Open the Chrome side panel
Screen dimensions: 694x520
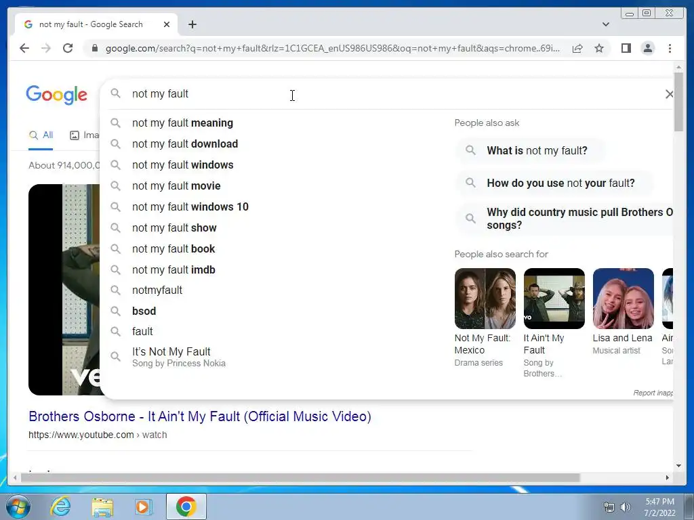(x=626, y=48)
